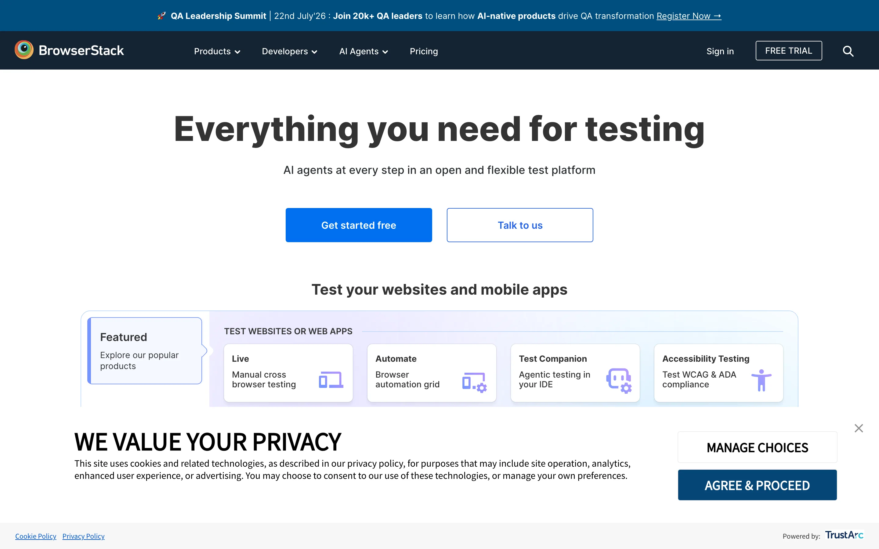Expand the Products dropdown menu
This screenshot has height=549, width=879.
[x=217, y=51]
